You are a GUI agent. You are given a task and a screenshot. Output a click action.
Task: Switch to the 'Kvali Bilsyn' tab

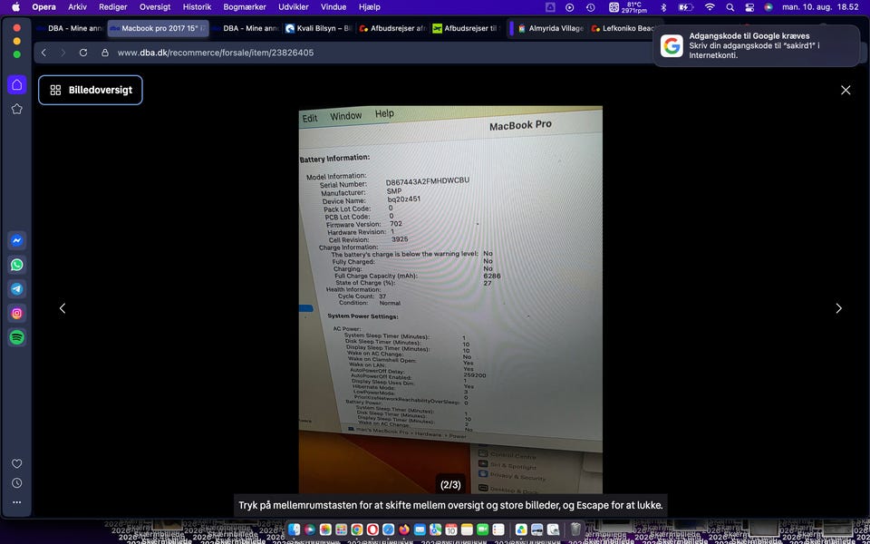click(x=318, y=28)
